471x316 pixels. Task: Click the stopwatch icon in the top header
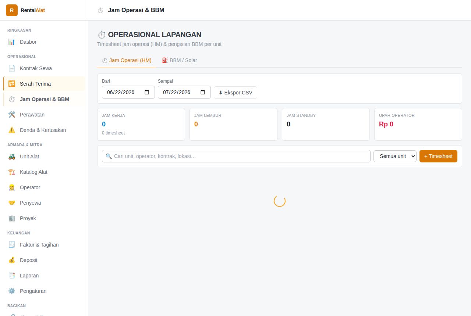click(x=100, y=10)
